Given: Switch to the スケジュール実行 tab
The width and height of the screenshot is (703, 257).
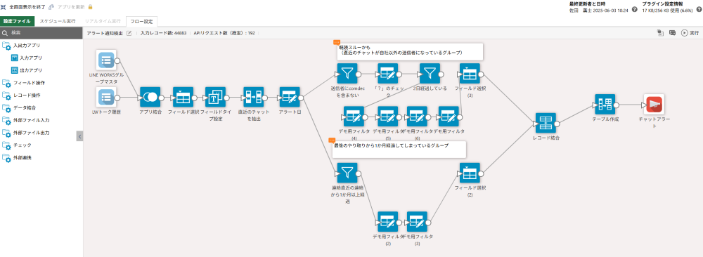Looking at the screenshot, I should pyautogui.click(x=58, y=22).
